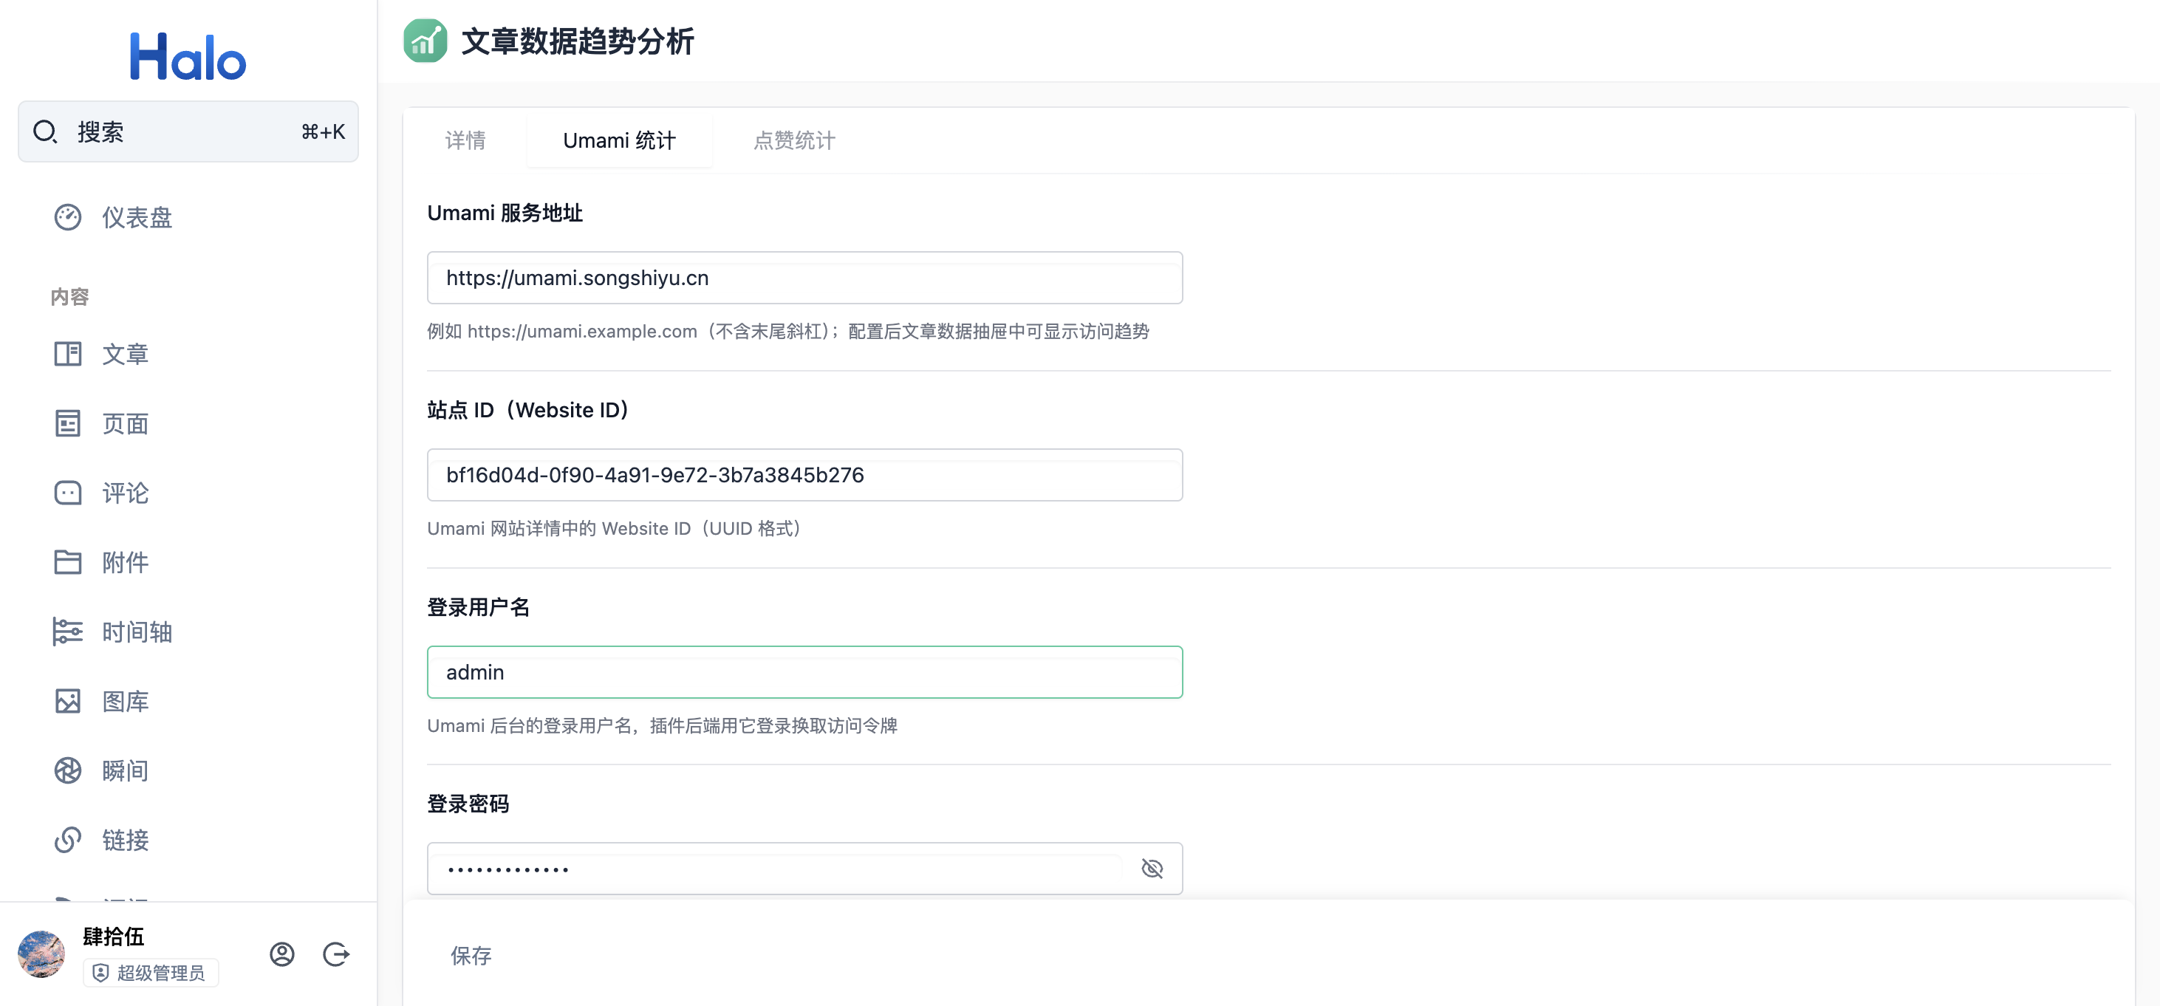Open the search box
This screenshot has width=2160, height=1006.
pos(188,131)
